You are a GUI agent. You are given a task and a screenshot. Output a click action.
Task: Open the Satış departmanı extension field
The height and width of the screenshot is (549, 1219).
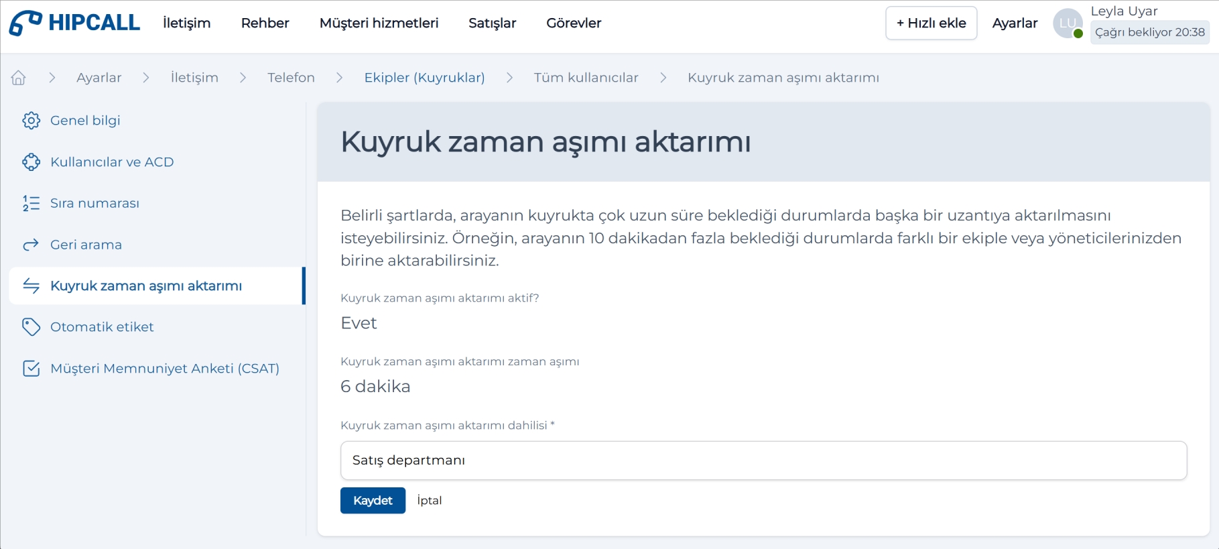point(763,461)
